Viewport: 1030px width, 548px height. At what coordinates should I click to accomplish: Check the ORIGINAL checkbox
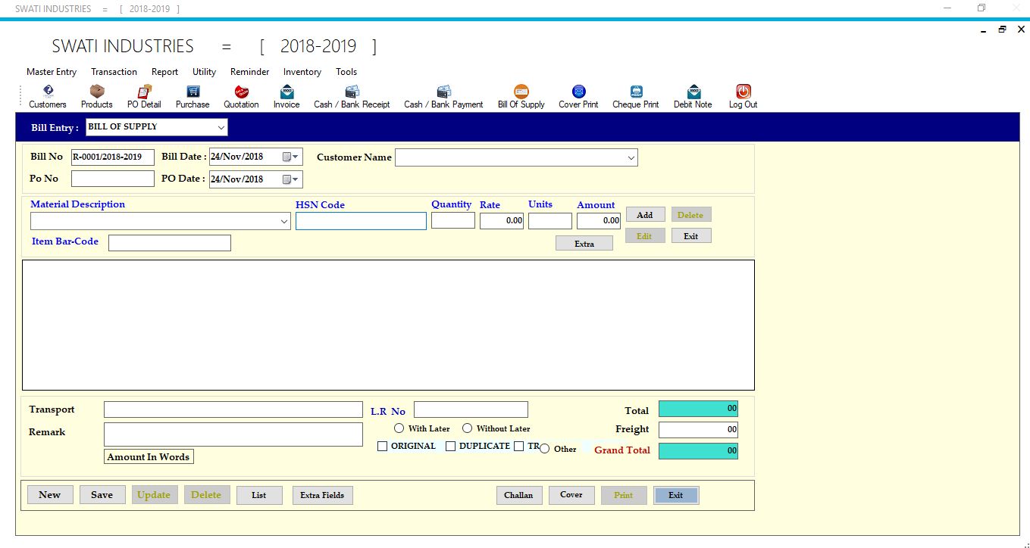tap(383, 447)
